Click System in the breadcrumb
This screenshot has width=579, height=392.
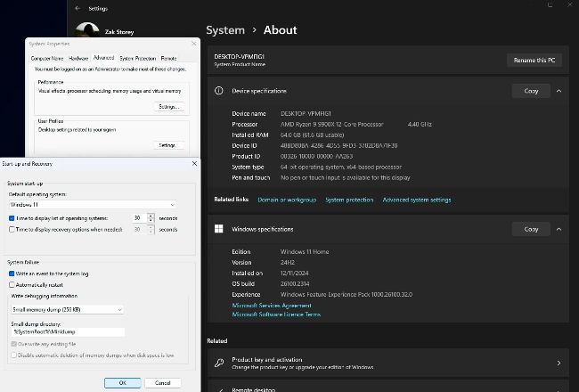pos(225,30)
